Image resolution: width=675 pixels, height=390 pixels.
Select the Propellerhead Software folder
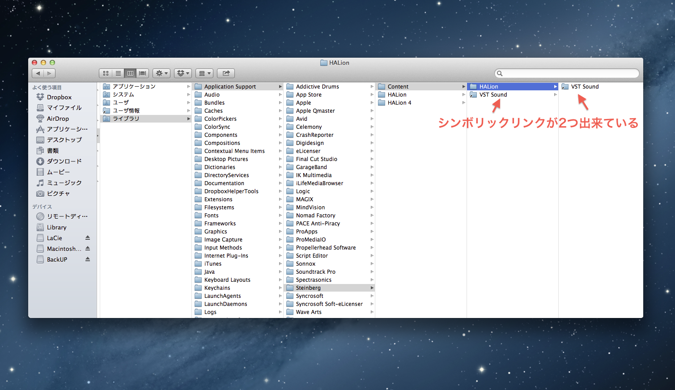click(329, 247)
